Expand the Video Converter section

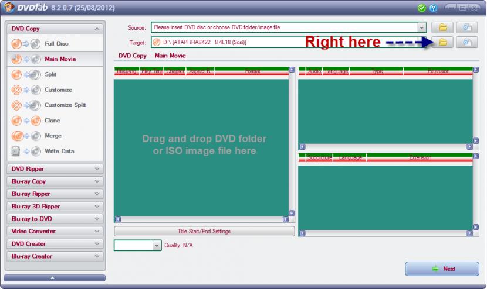click(55, 232)
